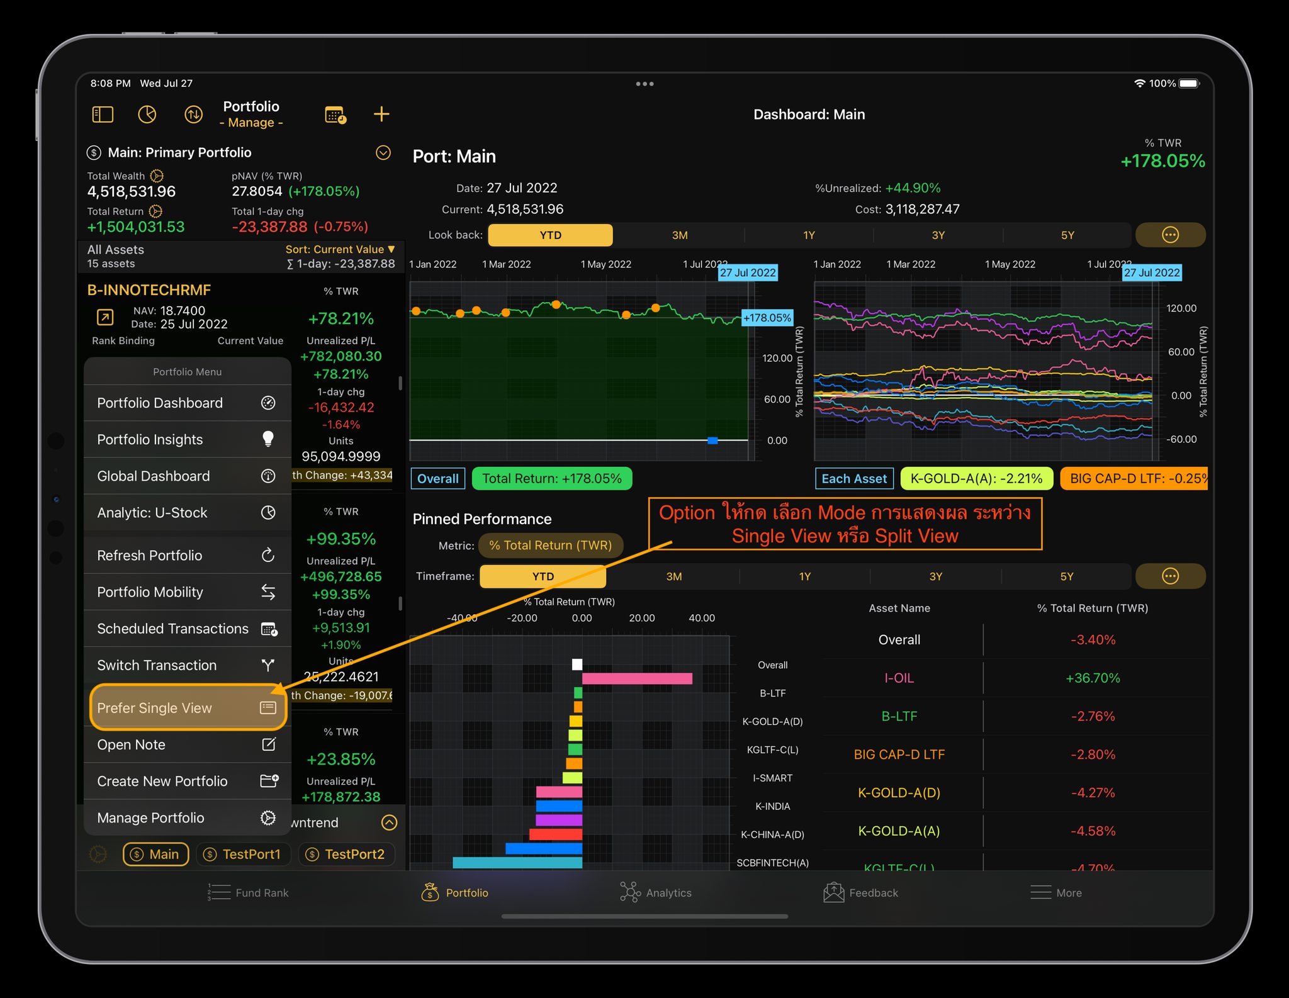Open the three-dot multitasking indicator
The height and width of the screenshot is (998, 1289).
644,84
